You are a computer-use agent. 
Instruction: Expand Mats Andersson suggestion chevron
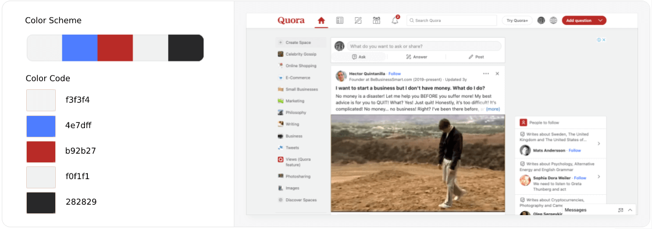[598, 144]
